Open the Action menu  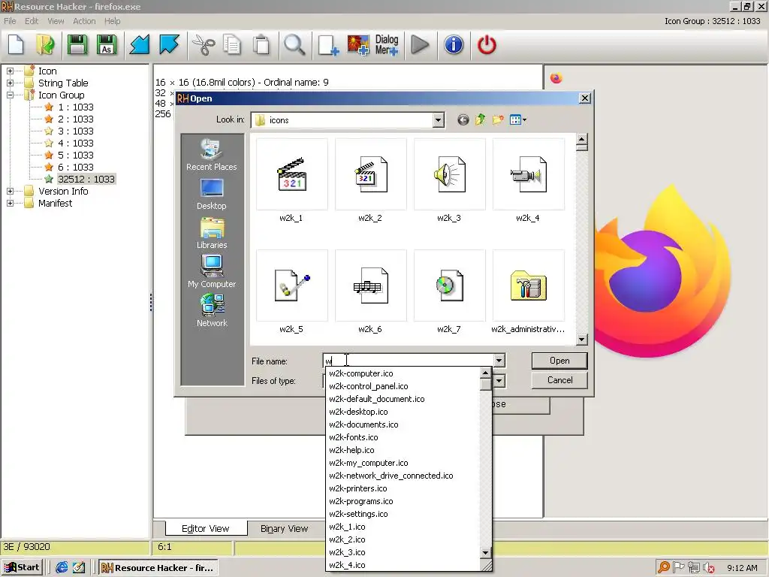[84, 21]
